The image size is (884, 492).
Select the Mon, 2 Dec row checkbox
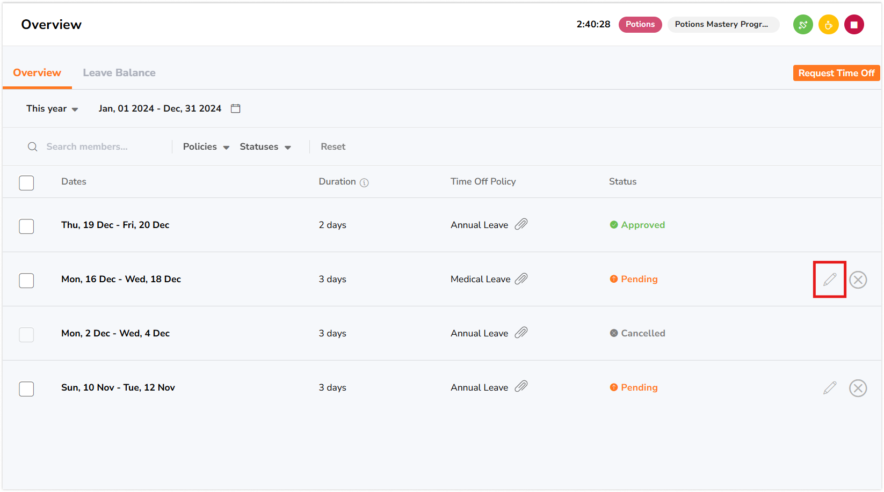[26, 335]
